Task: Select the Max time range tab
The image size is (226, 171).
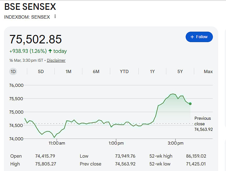Action: click(208, 71)
